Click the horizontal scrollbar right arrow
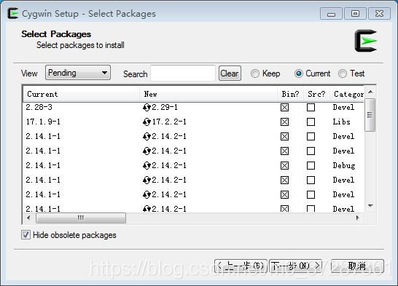This screenshot has height=286, width=398. [358, 218]
